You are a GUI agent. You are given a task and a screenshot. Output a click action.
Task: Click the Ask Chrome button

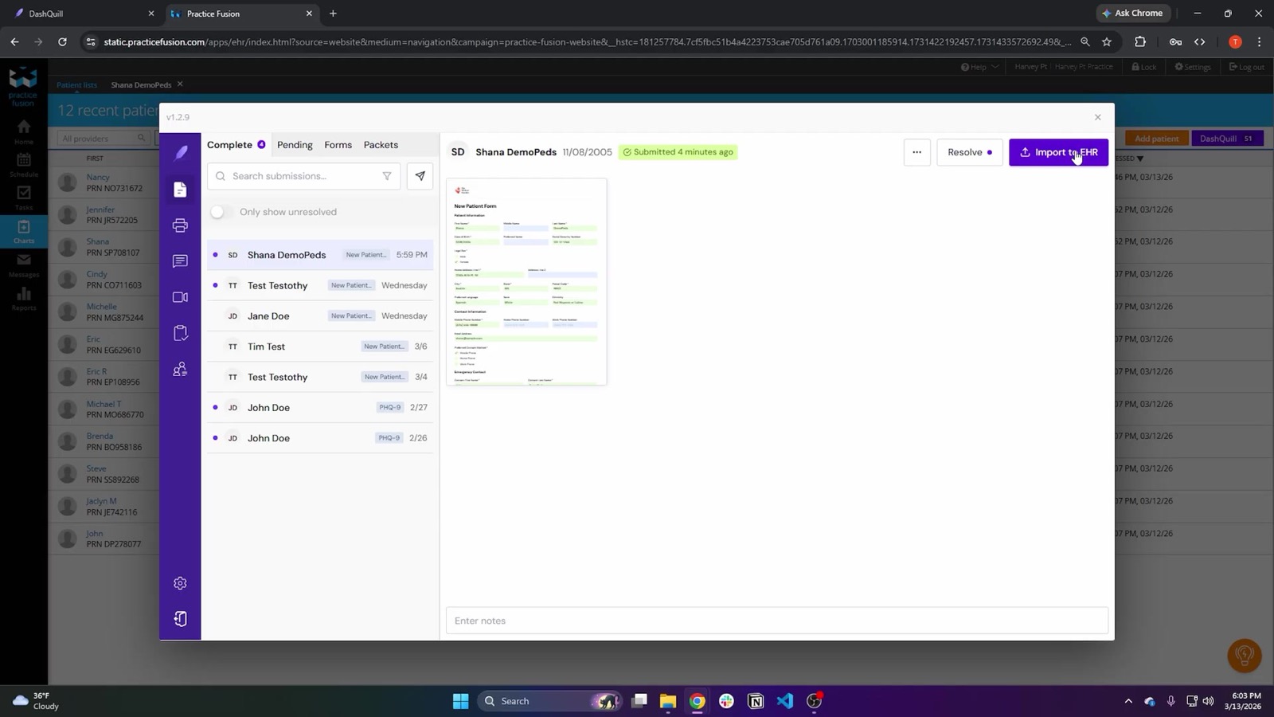coord(1132,14)
